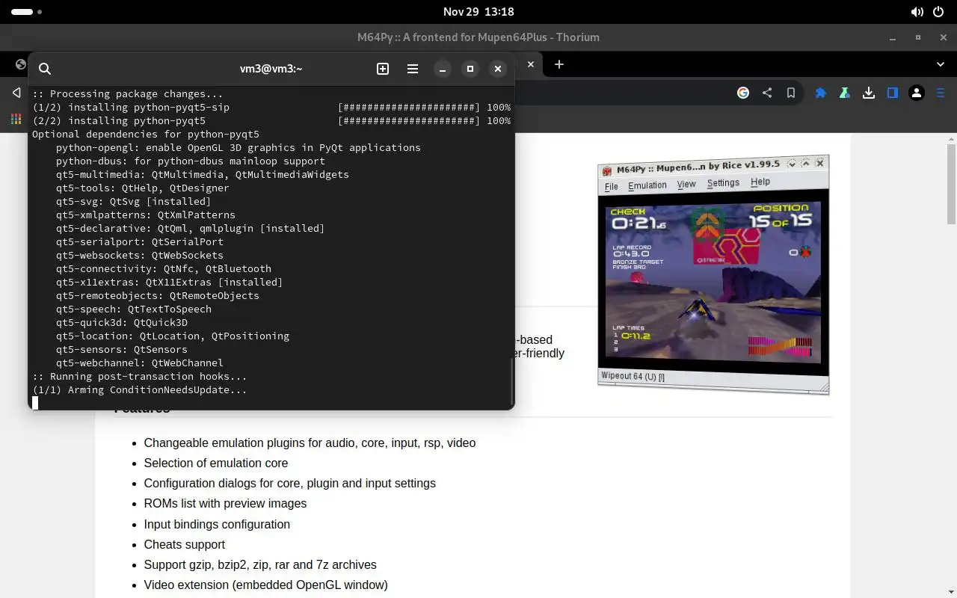Image resolution: width=957 pixels, height=598 pixels.
Task: Expand the tab search chevron
Action: click(941, 64)
